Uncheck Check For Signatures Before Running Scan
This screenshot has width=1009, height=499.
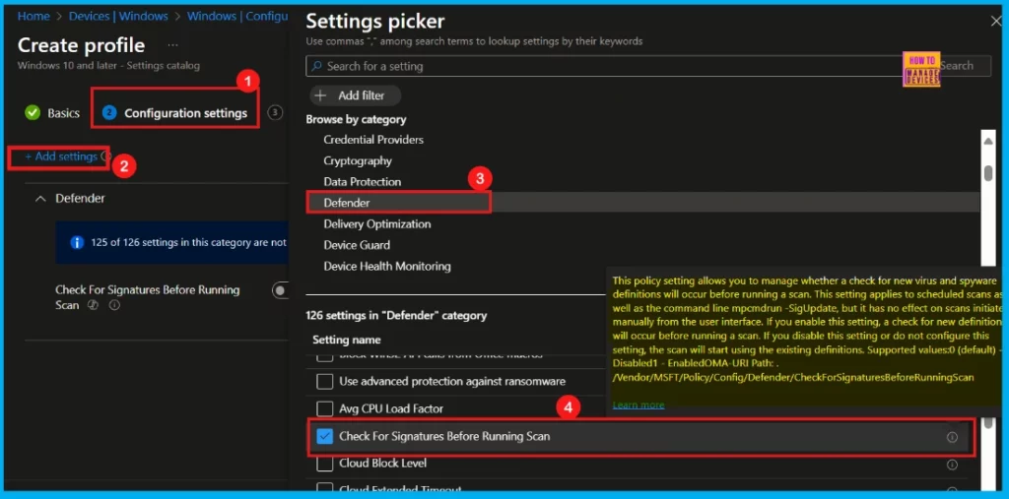click(x=325, y=437)
